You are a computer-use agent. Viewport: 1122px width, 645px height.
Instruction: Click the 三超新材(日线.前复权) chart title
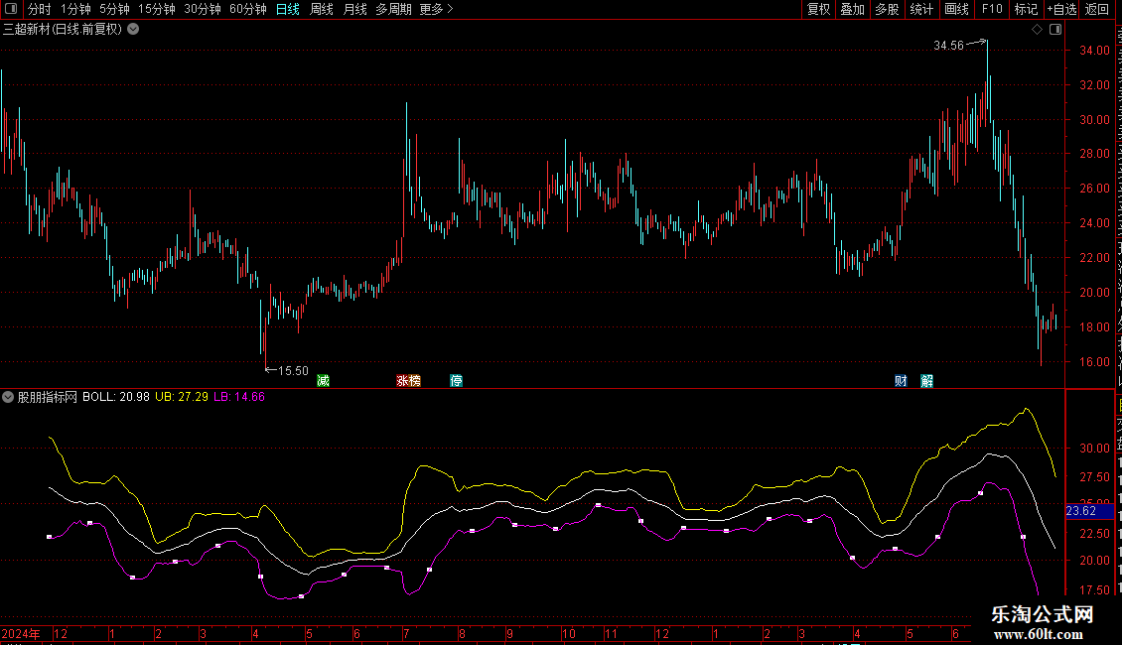point(63,30)
